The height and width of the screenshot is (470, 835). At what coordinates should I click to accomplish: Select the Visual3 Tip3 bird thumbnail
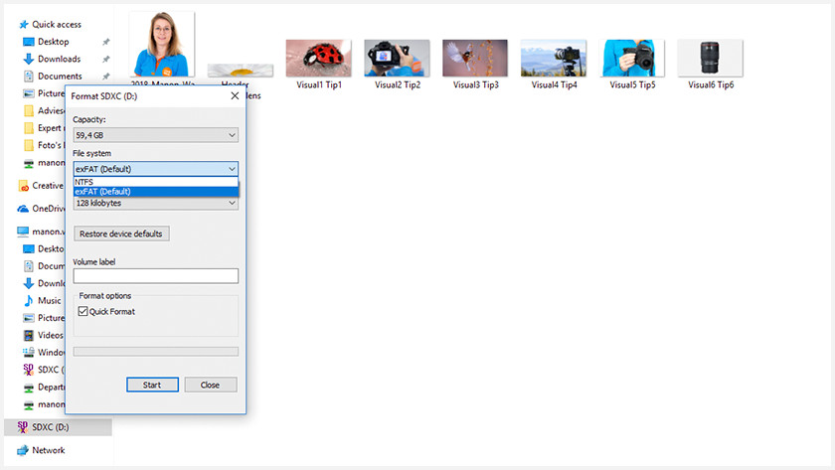coord(475,58)
